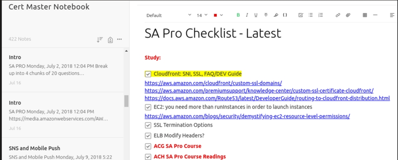Open the Intro note about 4 chunks

pos(63,70)
